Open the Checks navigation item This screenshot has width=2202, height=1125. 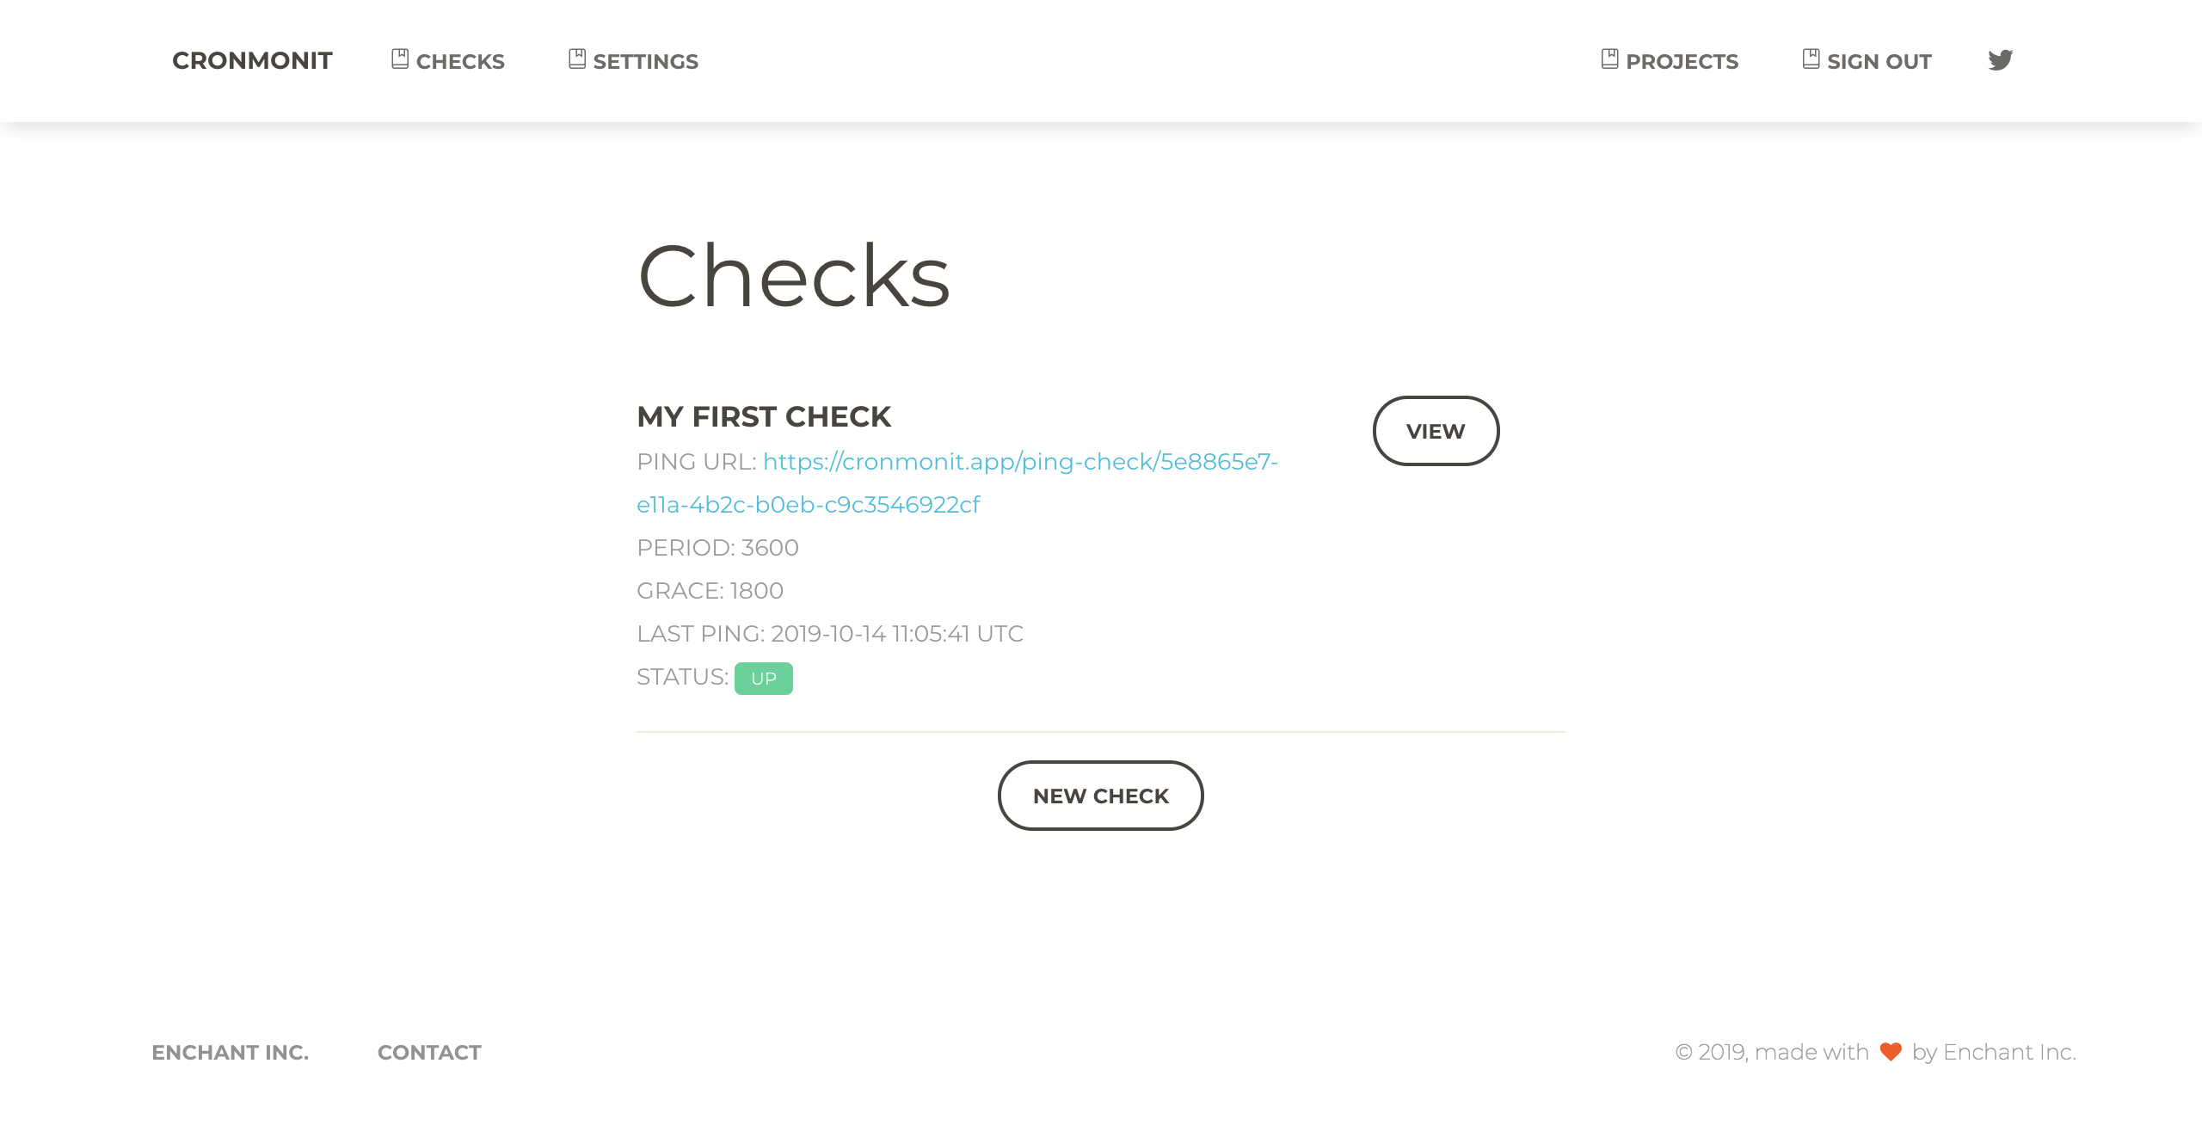[460, 62]
